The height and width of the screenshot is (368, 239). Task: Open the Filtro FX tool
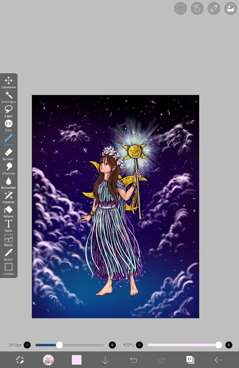coord(8,125)
